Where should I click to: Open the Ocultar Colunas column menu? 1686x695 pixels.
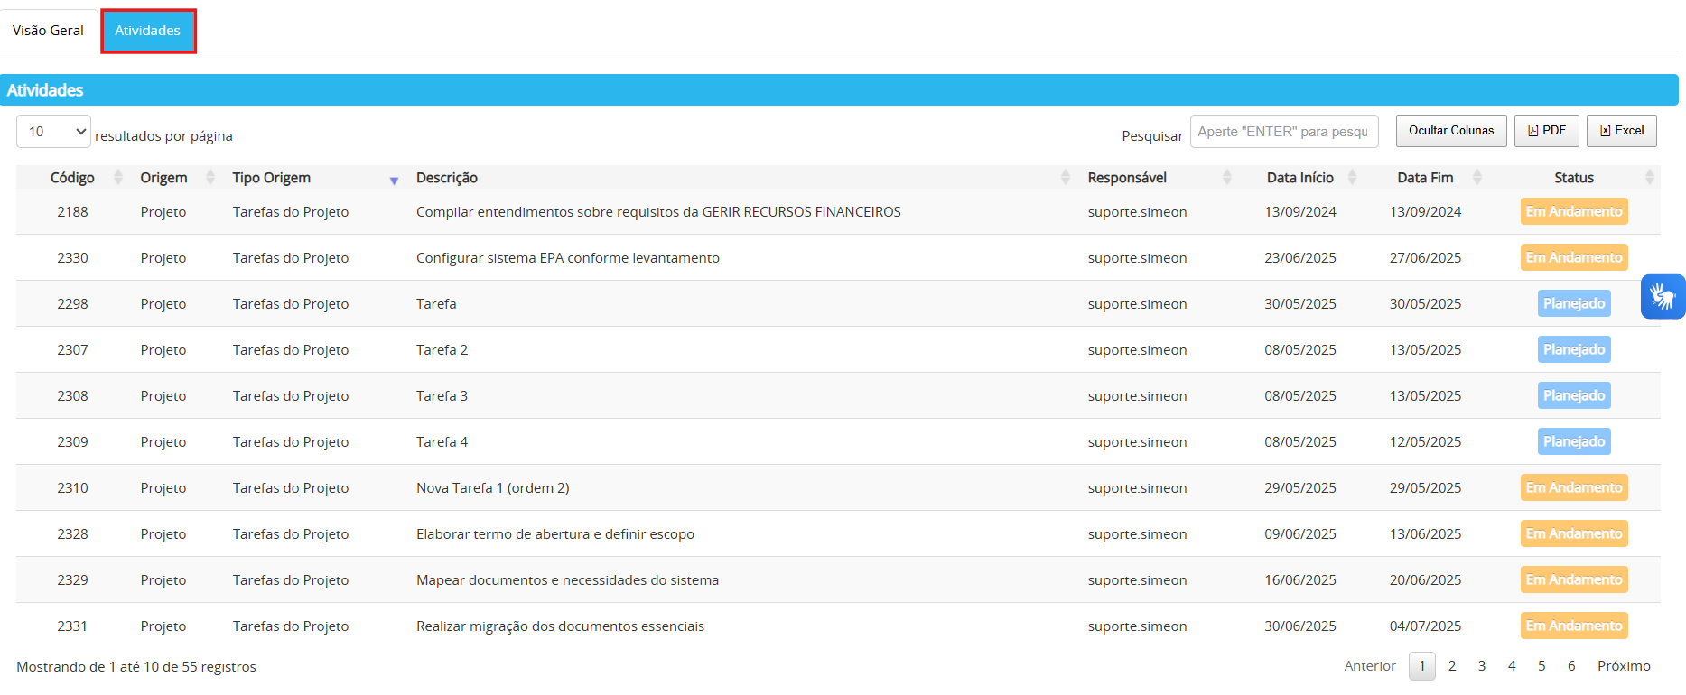(1450, 131)
